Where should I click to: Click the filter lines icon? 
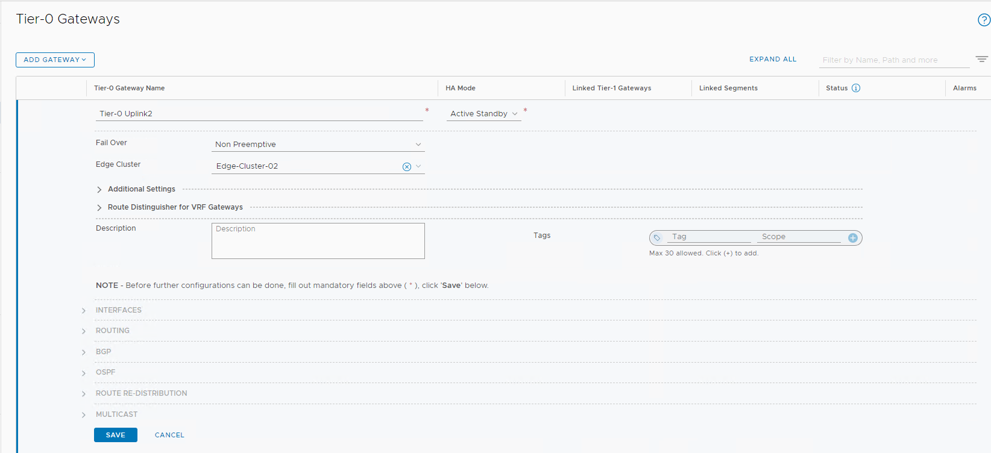click(982, 59)
